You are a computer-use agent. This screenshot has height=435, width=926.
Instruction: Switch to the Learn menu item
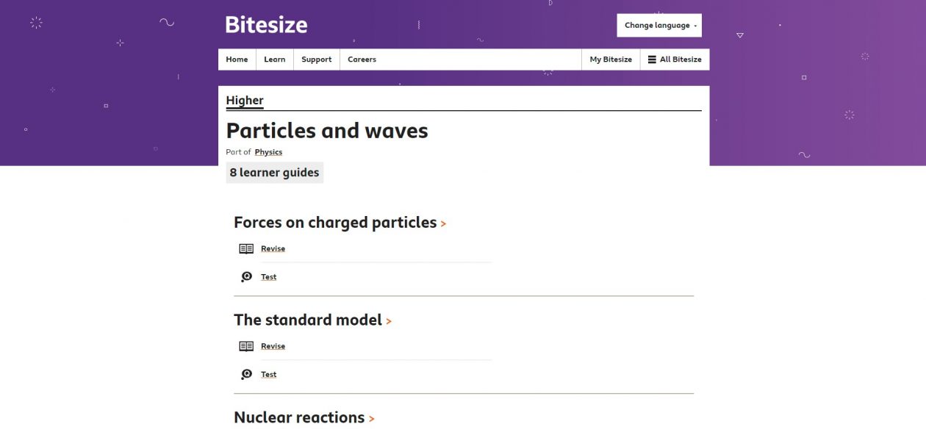point(274,60)
